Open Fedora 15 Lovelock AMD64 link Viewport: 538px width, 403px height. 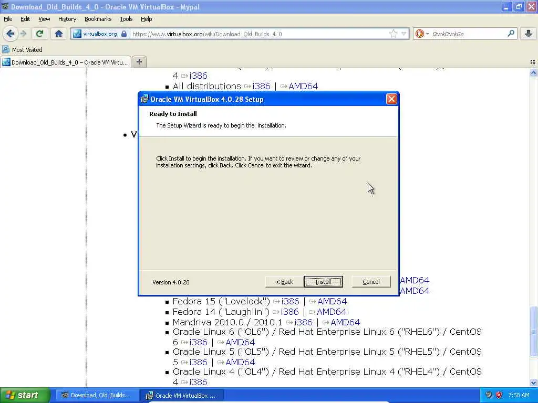tap(332, 301)
